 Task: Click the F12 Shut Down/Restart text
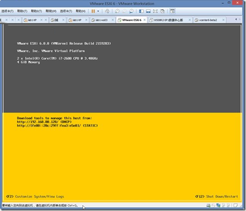tap(217, 196)
